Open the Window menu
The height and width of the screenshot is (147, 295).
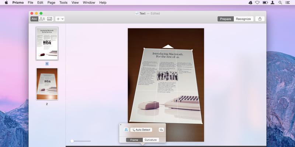point(89,3)
